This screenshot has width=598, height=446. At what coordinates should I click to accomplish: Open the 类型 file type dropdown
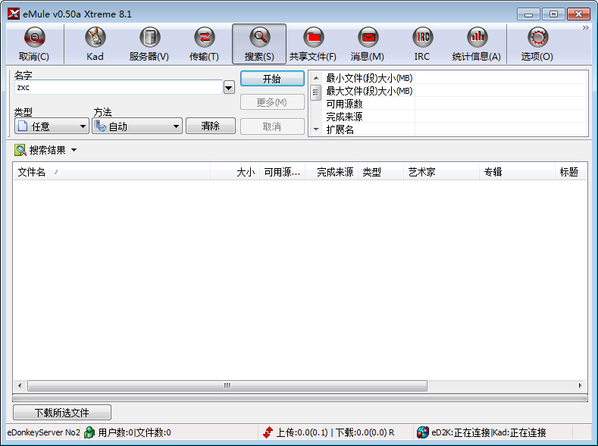click(52, 126)
